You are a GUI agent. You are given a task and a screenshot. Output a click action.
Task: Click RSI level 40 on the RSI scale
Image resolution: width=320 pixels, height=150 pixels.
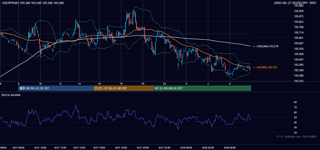coord(295,122)
